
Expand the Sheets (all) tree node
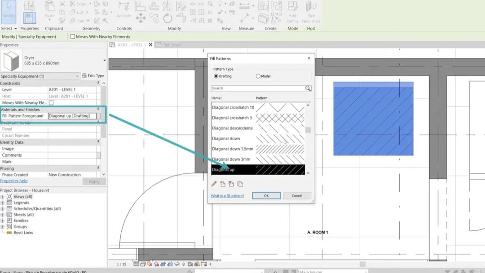click(3, 215)
